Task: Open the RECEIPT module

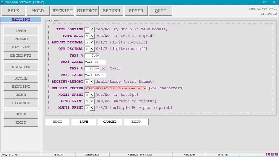Action: coord(62,11)
